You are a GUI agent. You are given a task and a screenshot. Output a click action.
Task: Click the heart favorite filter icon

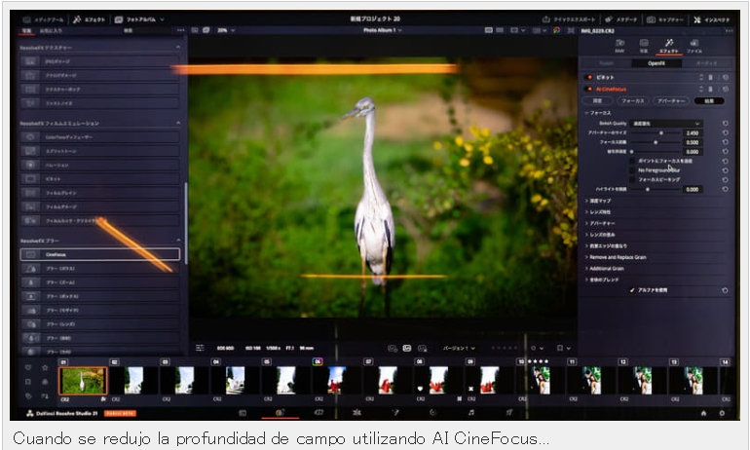pyautogui.click(x=28, y=367)
